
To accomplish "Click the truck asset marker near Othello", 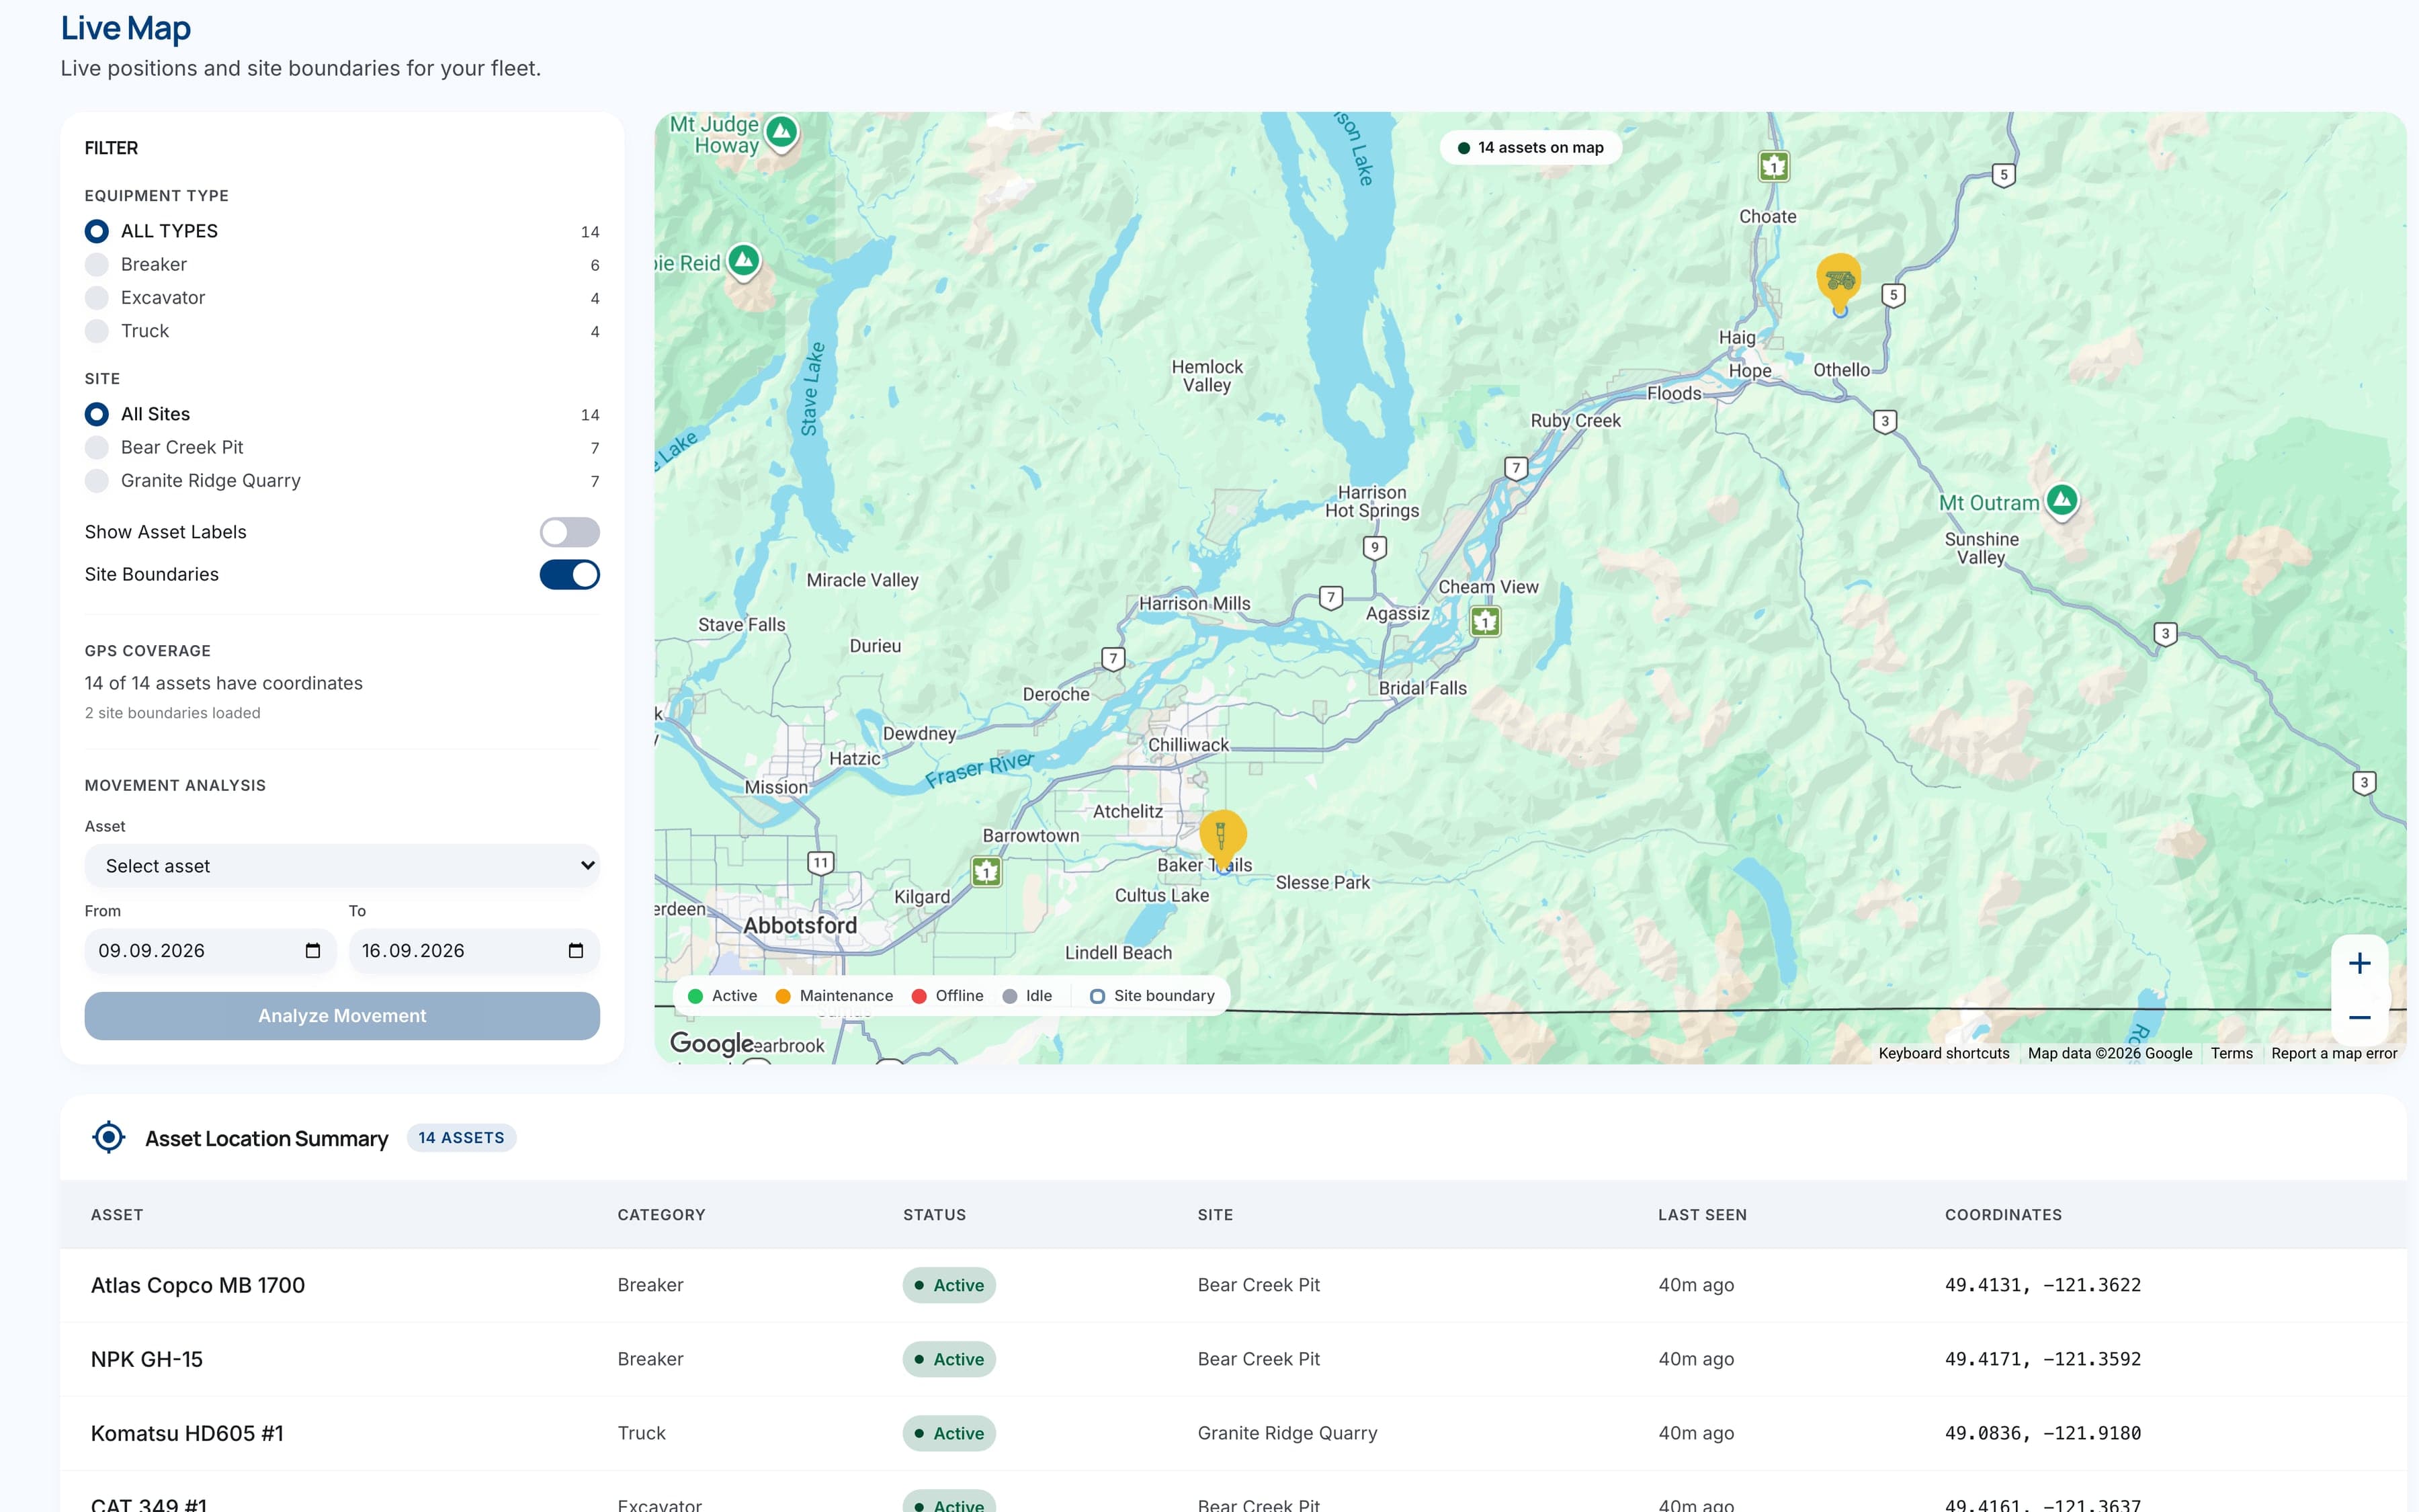I will pos(1839,280).
